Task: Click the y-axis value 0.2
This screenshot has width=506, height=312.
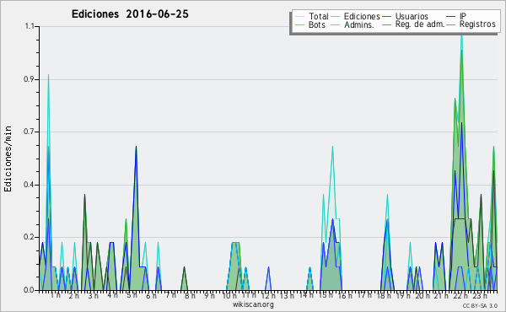Action: 30,238
